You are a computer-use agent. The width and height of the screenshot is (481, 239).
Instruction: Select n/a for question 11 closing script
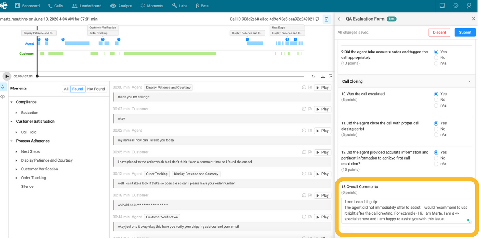coord(436,135)
